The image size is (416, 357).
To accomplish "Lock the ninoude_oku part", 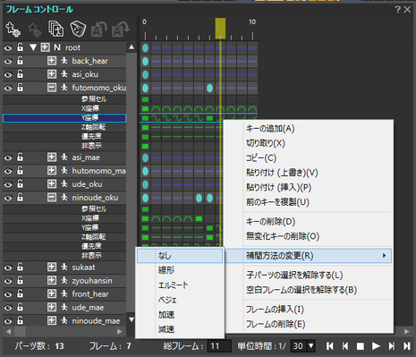I will 20,197.
